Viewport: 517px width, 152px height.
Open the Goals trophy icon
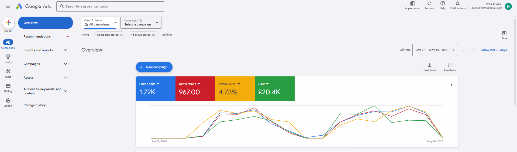click(x=8, y=57)
